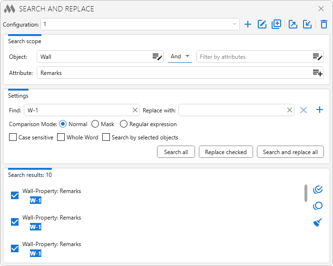Import configuration from file

[307, 24]
